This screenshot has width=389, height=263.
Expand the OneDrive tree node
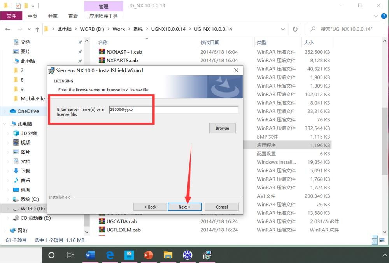[5, 111]
